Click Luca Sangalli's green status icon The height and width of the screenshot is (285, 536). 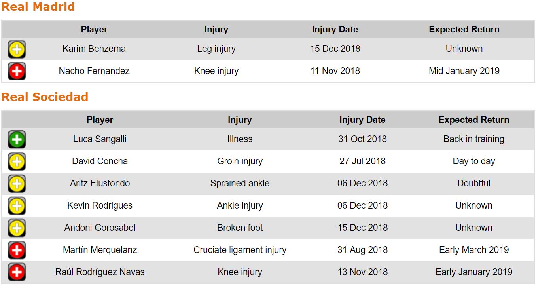[x=17, y=140]
